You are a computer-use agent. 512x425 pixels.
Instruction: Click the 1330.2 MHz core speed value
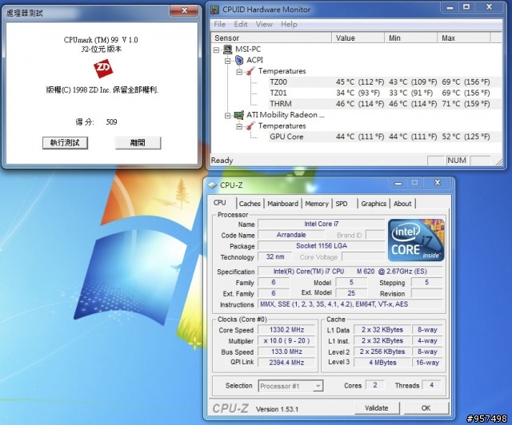point(286,330)
